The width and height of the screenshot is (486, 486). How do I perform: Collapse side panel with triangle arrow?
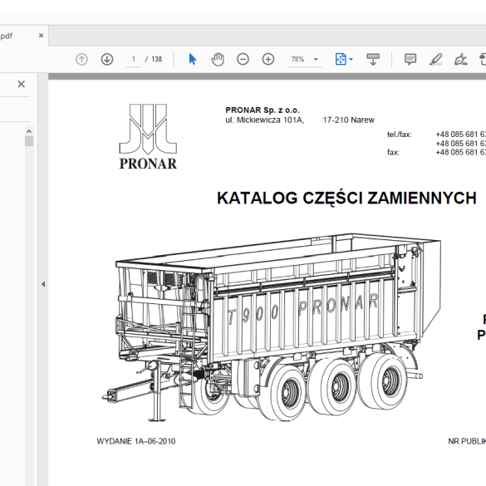43,284
